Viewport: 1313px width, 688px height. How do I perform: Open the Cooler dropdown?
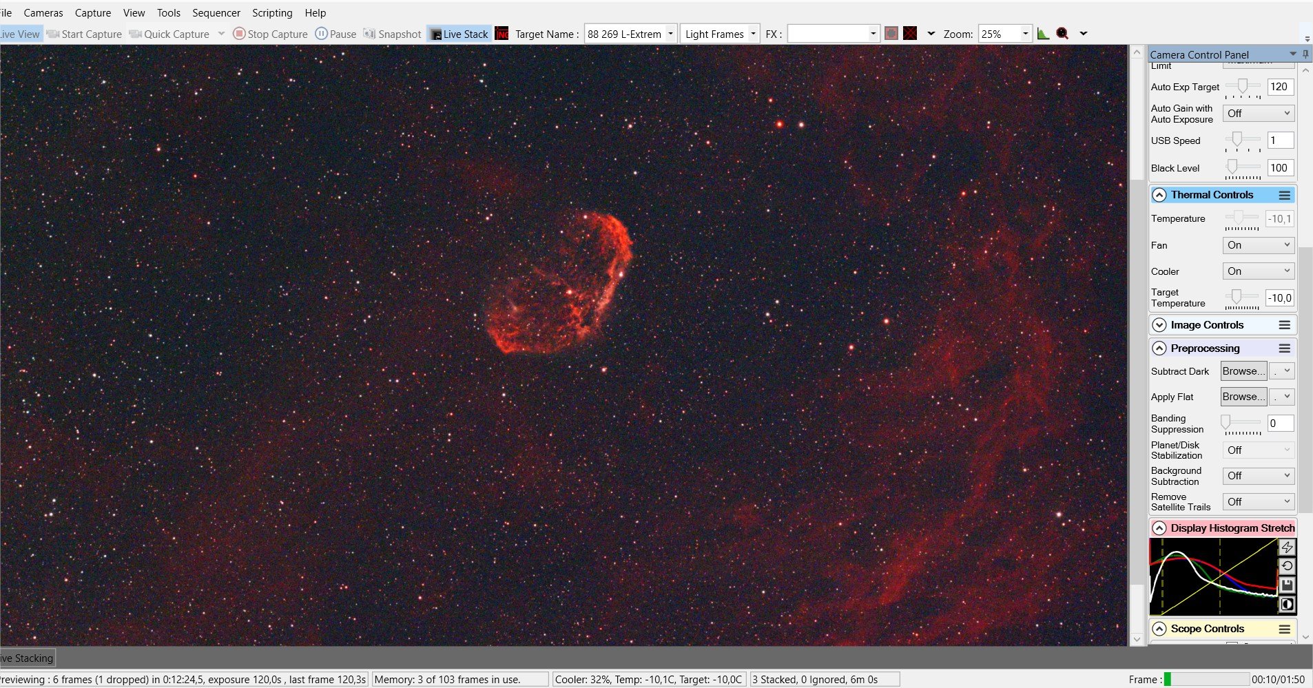coord(1259,271)
